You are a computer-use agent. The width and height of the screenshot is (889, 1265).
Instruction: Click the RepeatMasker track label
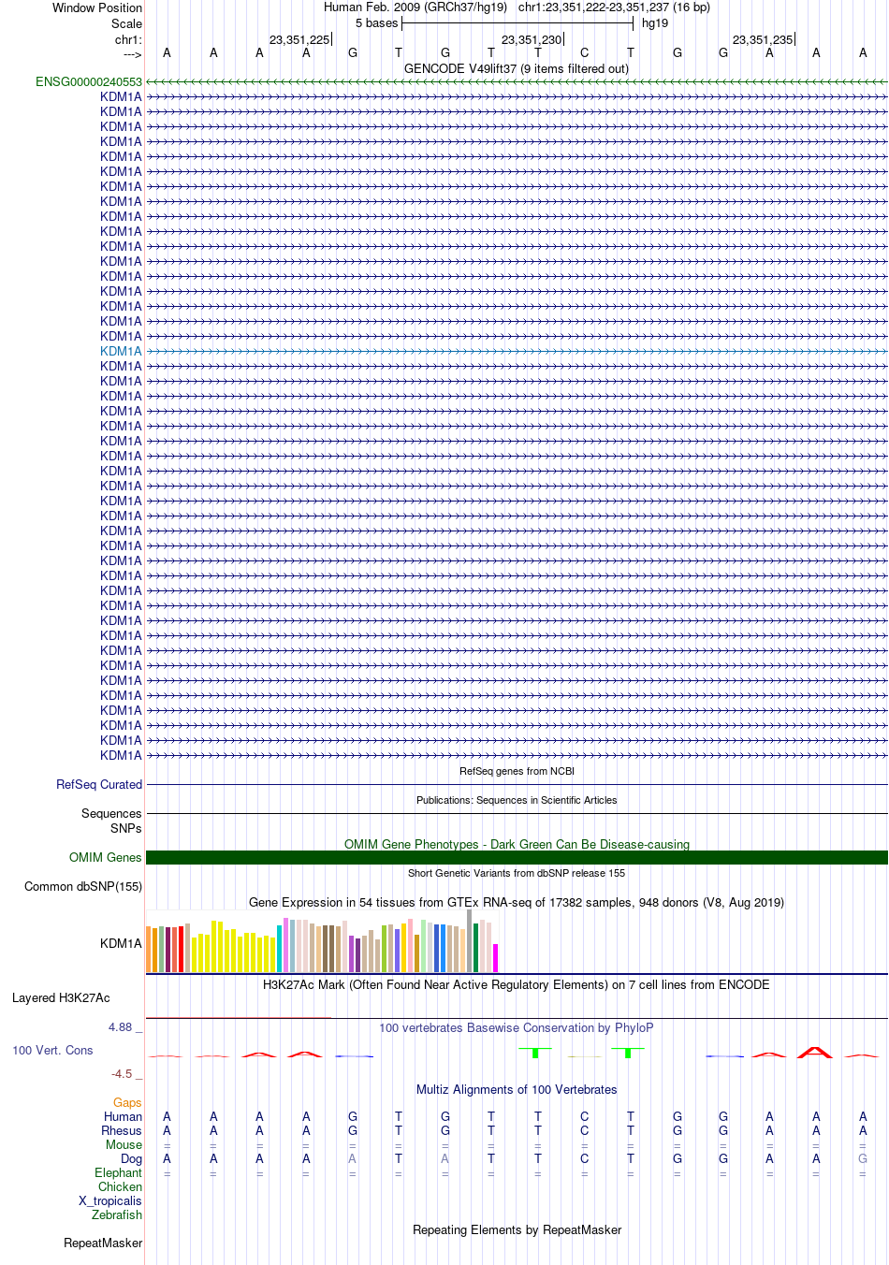point(103,1243)
